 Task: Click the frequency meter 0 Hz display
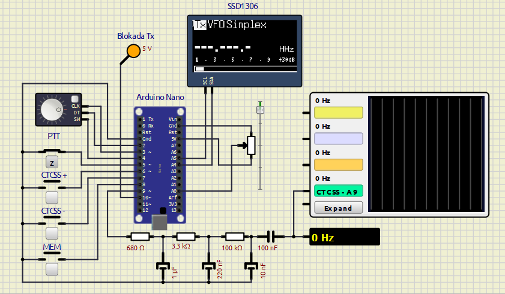(x=345, y=237)
